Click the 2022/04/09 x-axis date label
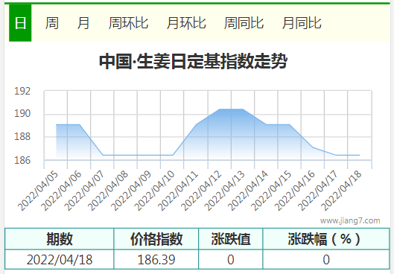 (x=131, y=191)
